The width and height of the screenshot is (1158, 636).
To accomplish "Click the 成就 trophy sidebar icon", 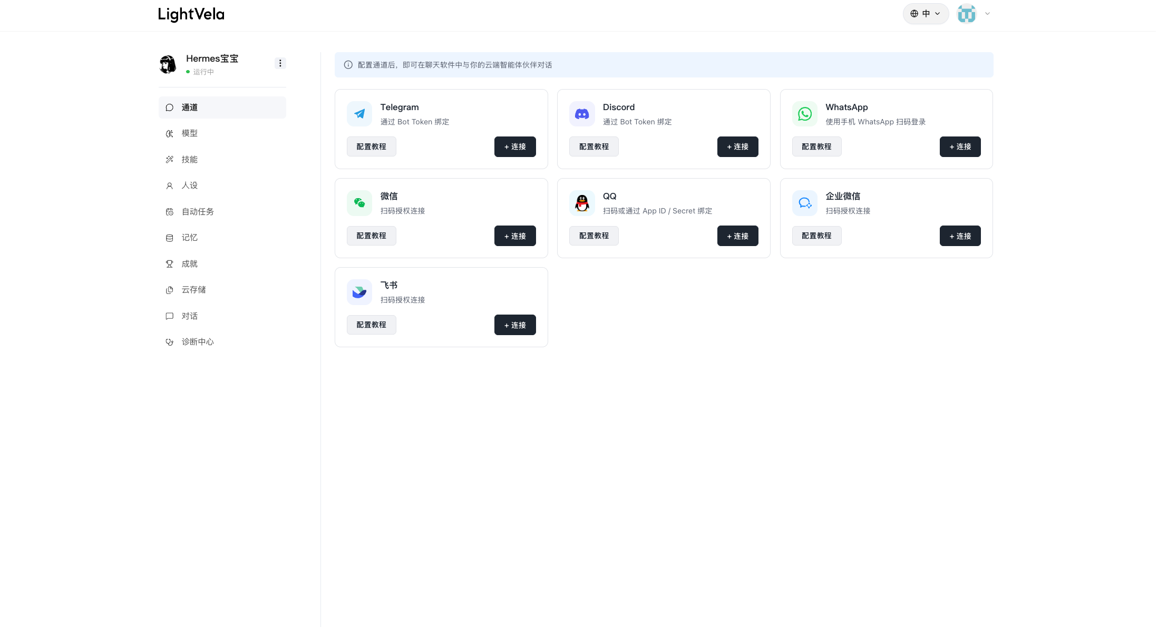I will point(170,264).
